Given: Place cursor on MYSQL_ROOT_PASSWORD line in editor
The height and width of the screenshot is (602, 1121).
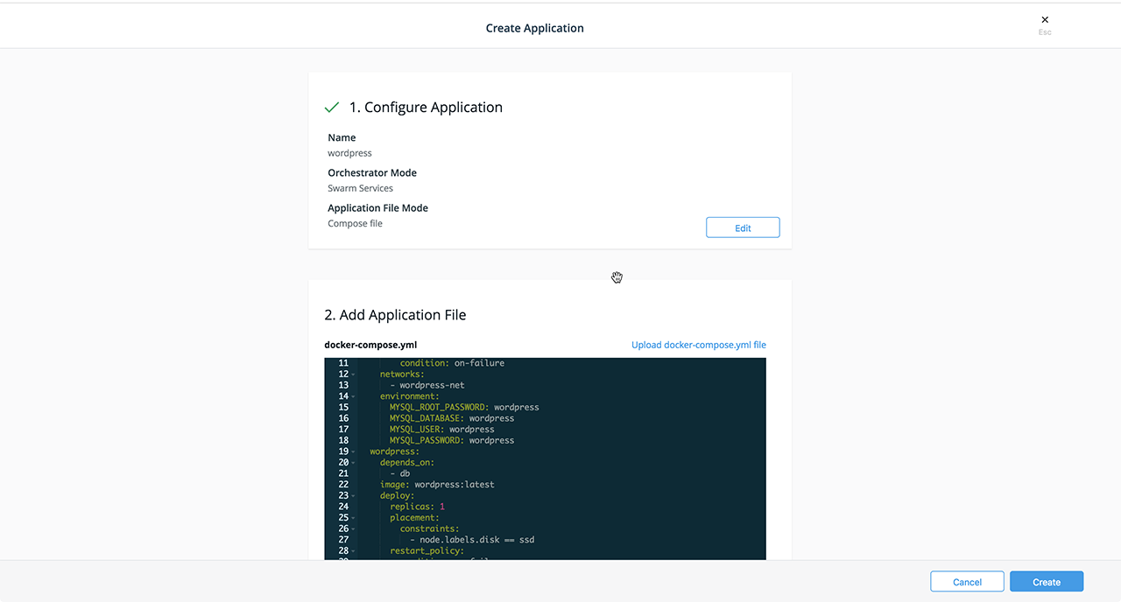Looking at the screenshot, I should (464, 408).
